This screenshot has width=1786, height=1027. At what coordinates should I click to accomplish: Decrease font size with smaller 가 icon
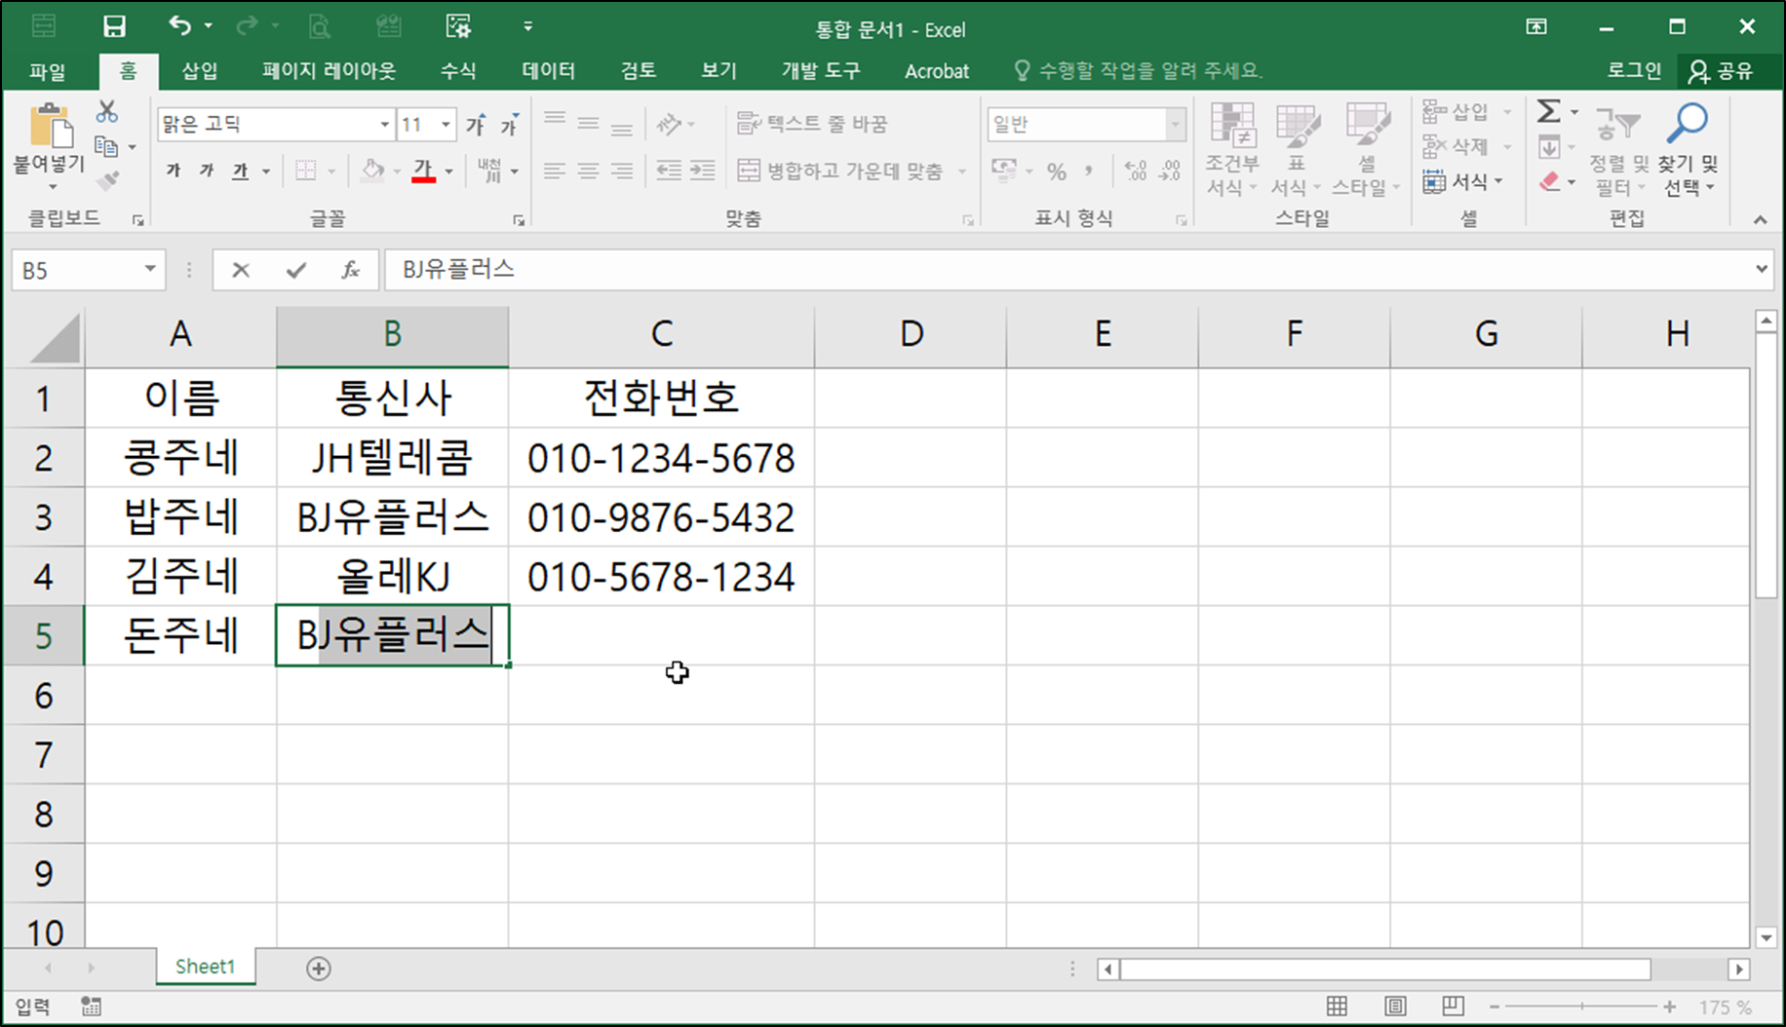tap(509, 125)
